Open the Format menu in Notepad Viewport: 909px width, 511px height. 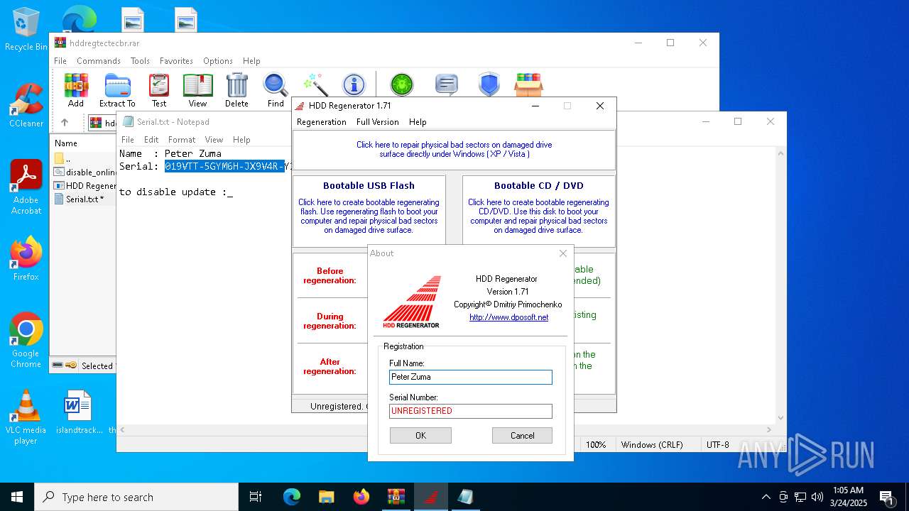click(182, 140)
